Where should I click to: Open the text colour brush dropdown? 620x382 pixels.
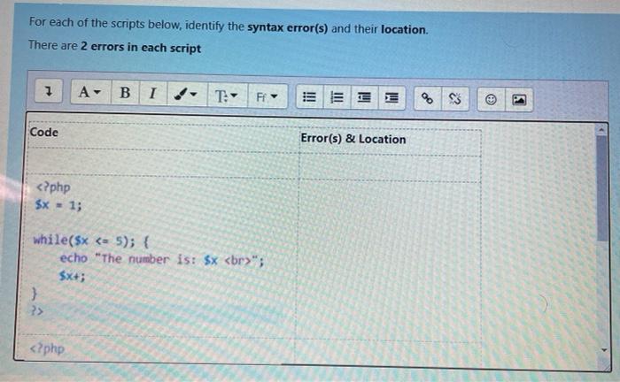(186, 95)
